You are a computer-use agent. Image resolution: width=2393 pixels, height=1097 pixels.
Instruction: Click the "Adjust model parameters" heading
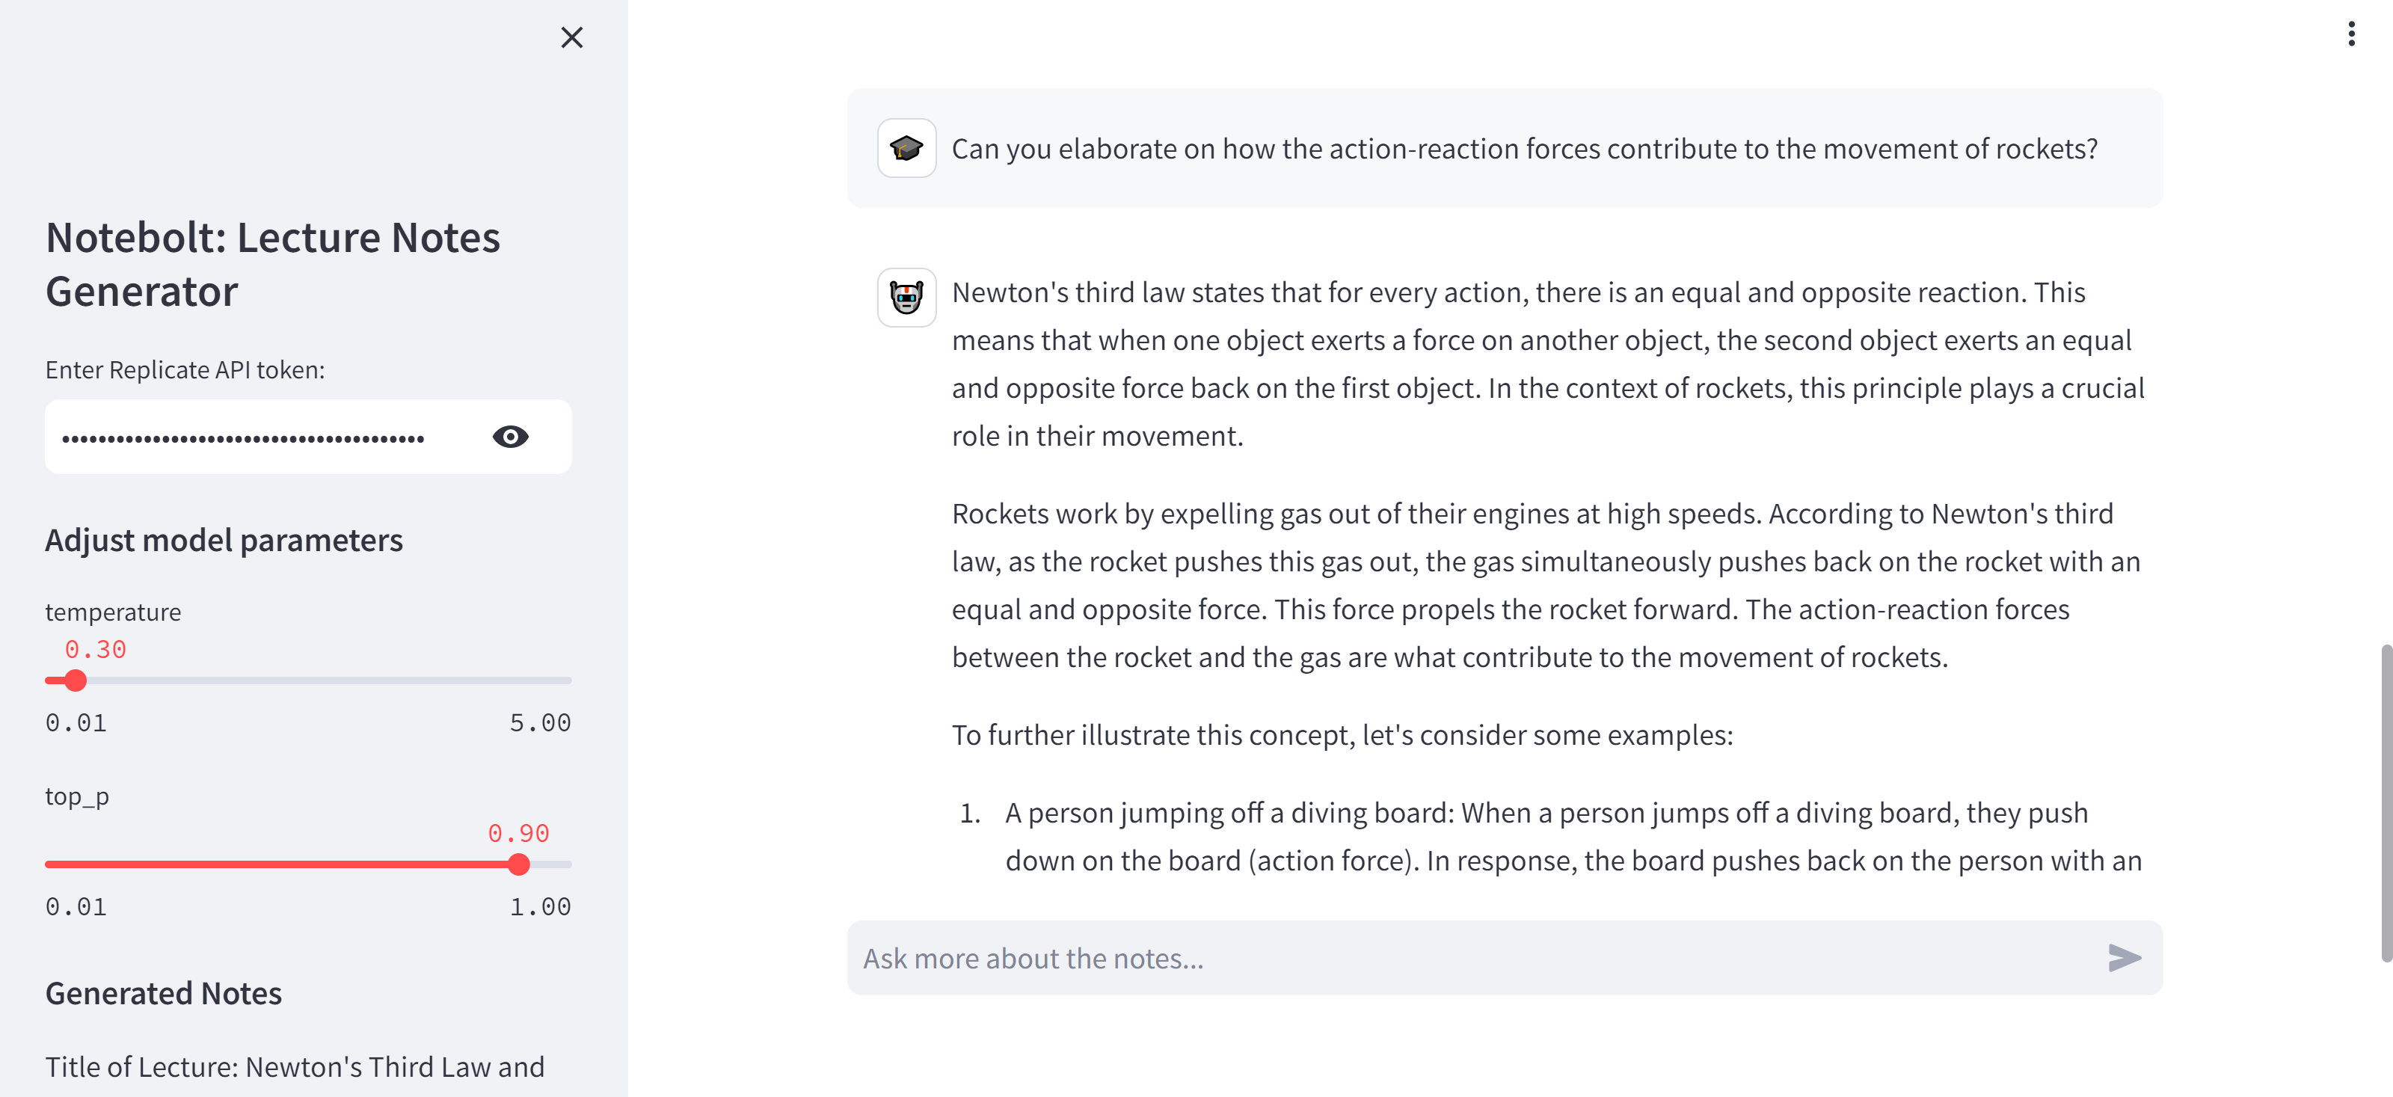224,541
